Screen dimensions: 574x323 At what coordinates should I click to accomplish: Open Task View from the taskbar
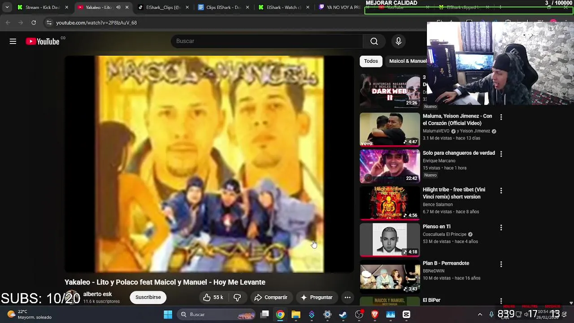(265, 314)
